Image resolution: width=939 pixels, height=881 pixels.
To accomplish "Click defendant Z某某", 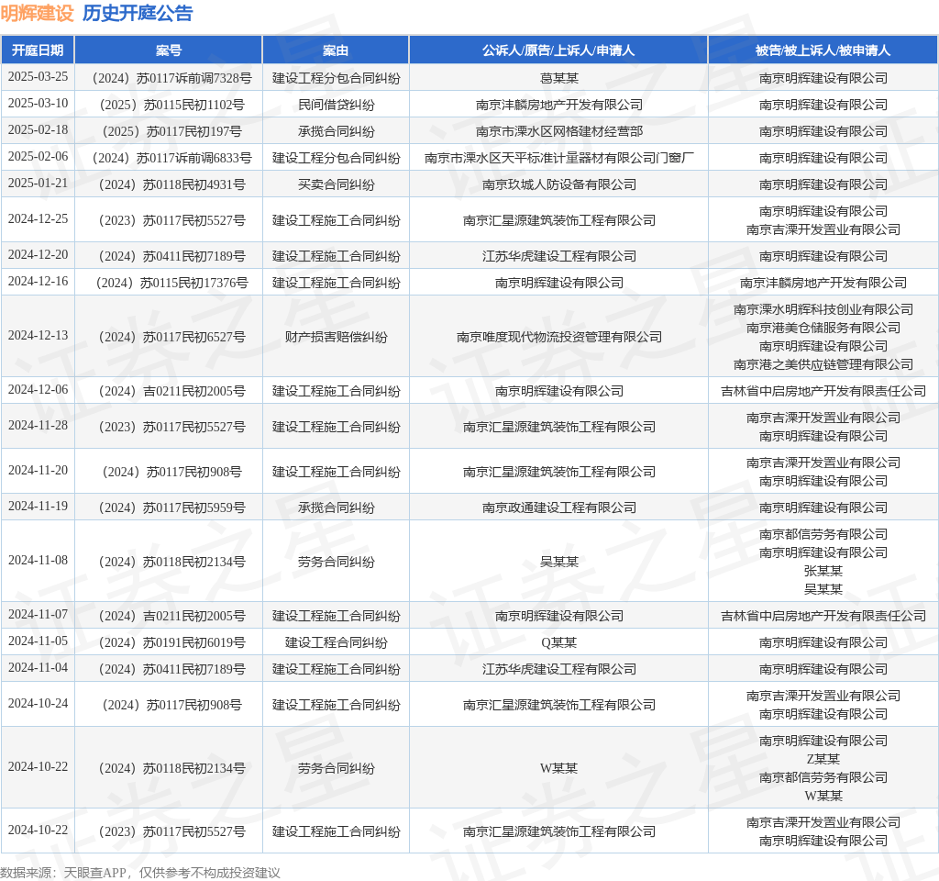I will 823,759.
